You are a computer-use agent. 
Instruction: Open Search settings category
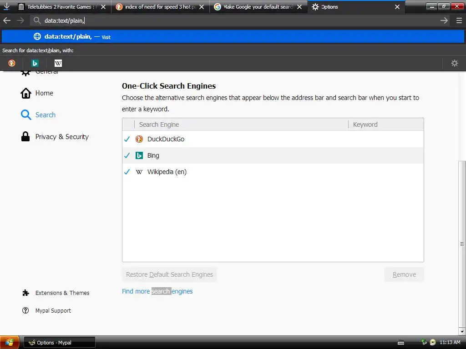click(45, 115)
